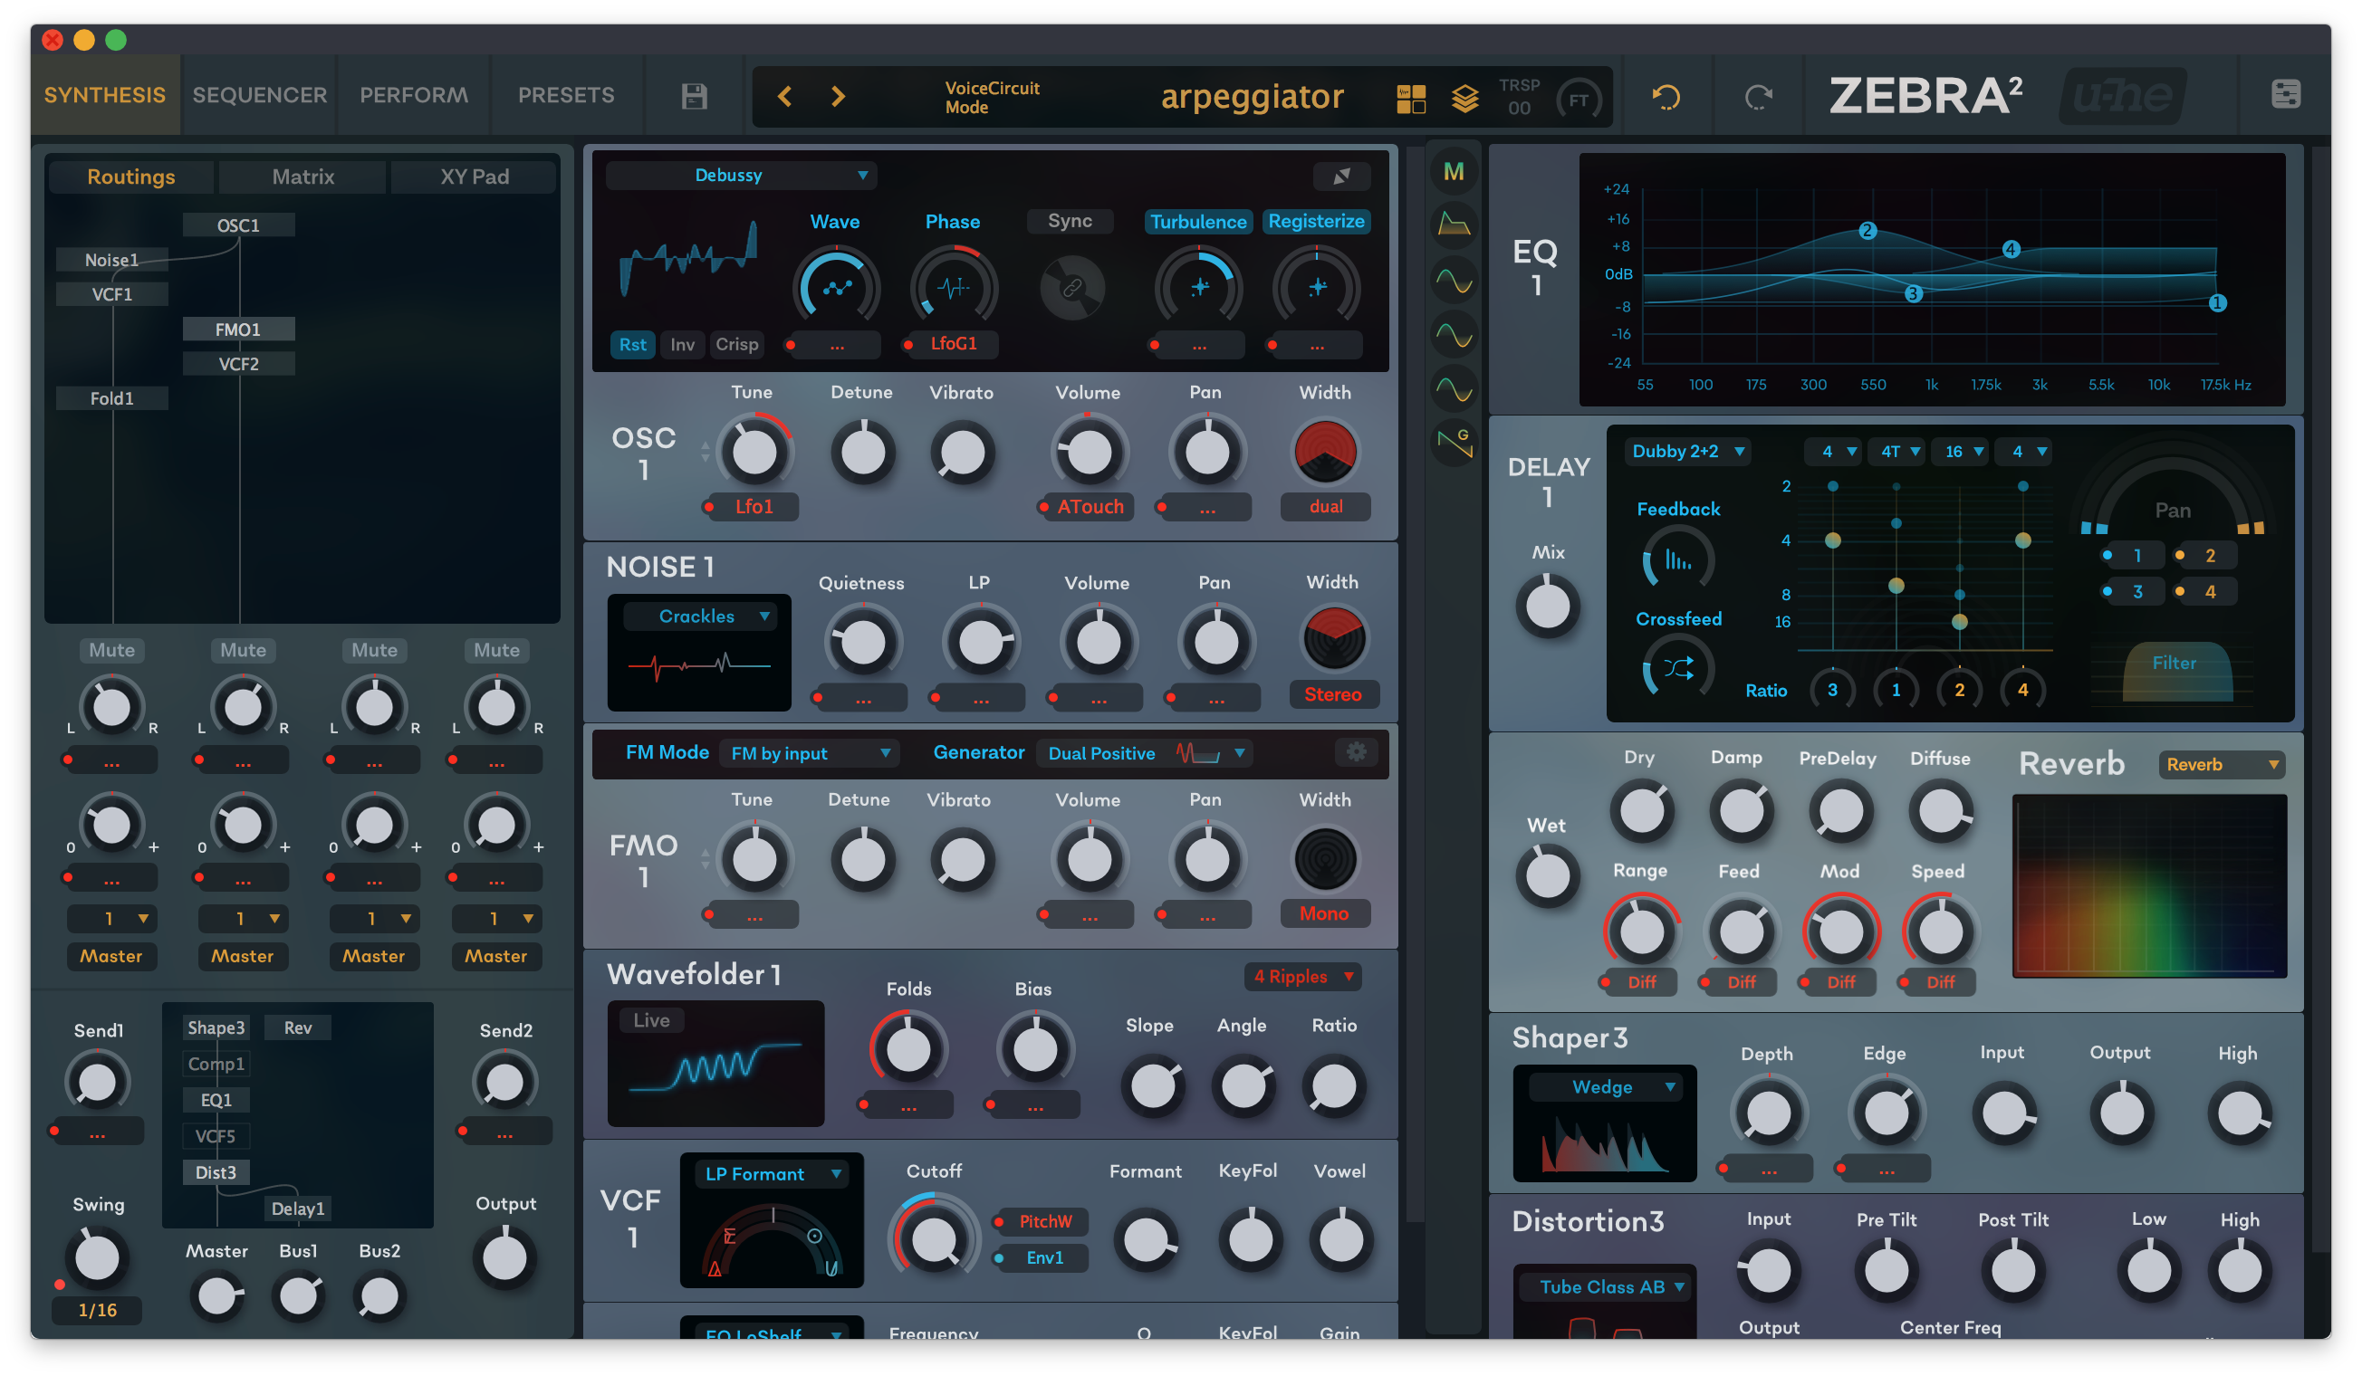The width and height of the screenshot is (2362, 1376).
Task: Switch to the SEQUENCER tab
Action: (260, 95)
